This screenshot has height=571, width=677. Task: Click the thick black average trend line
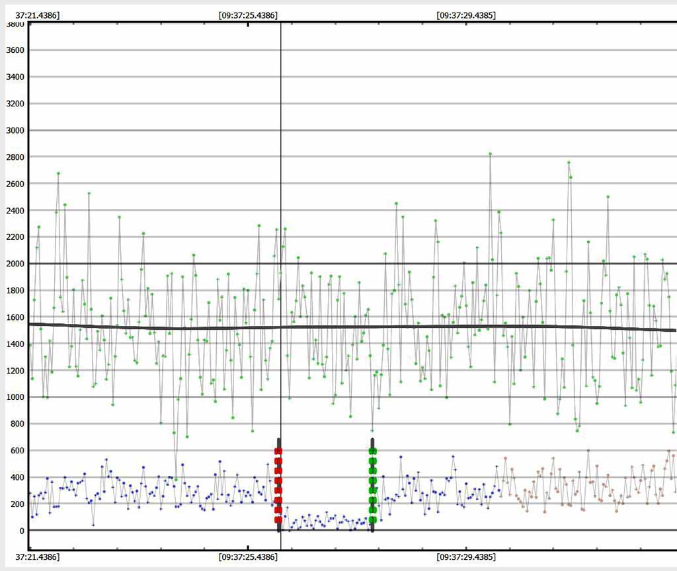[352, 327]
